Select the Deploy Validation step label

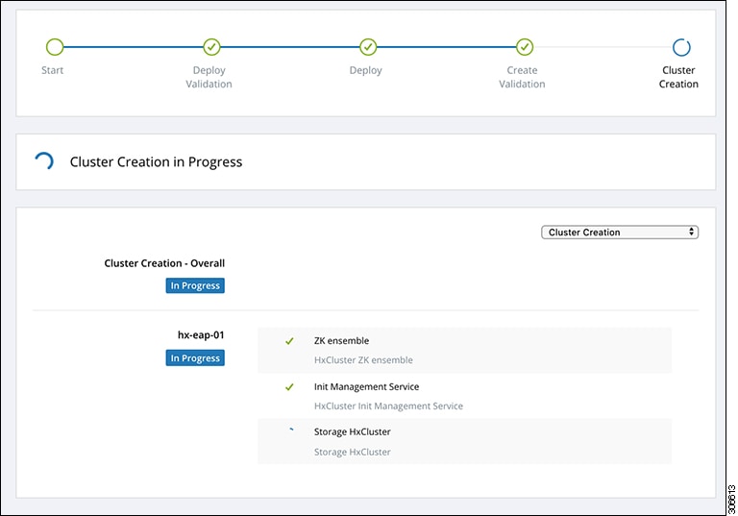click(x=209, y=77)
